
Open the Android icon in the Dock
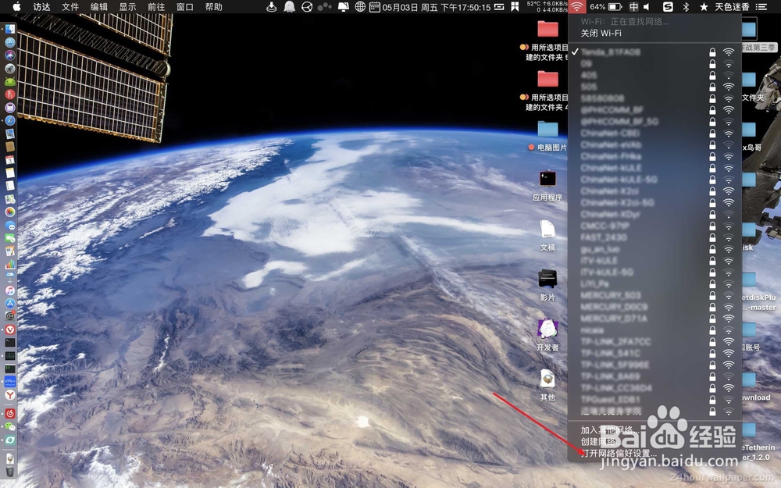click(x=10, y=81)
